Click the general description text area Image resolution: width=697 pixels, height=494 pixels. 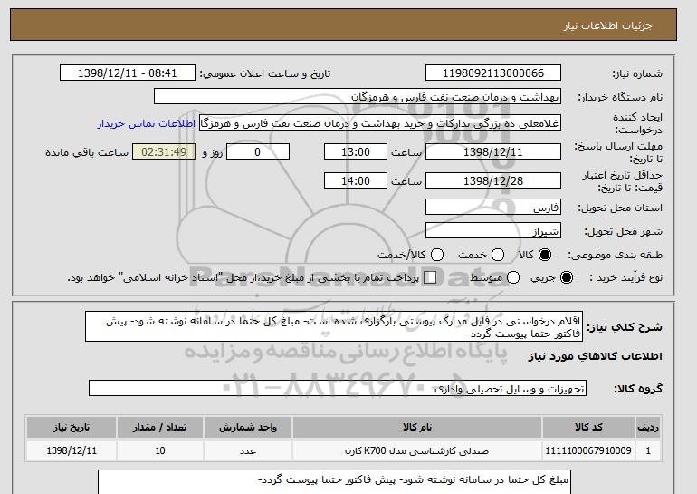click(334, 326)
